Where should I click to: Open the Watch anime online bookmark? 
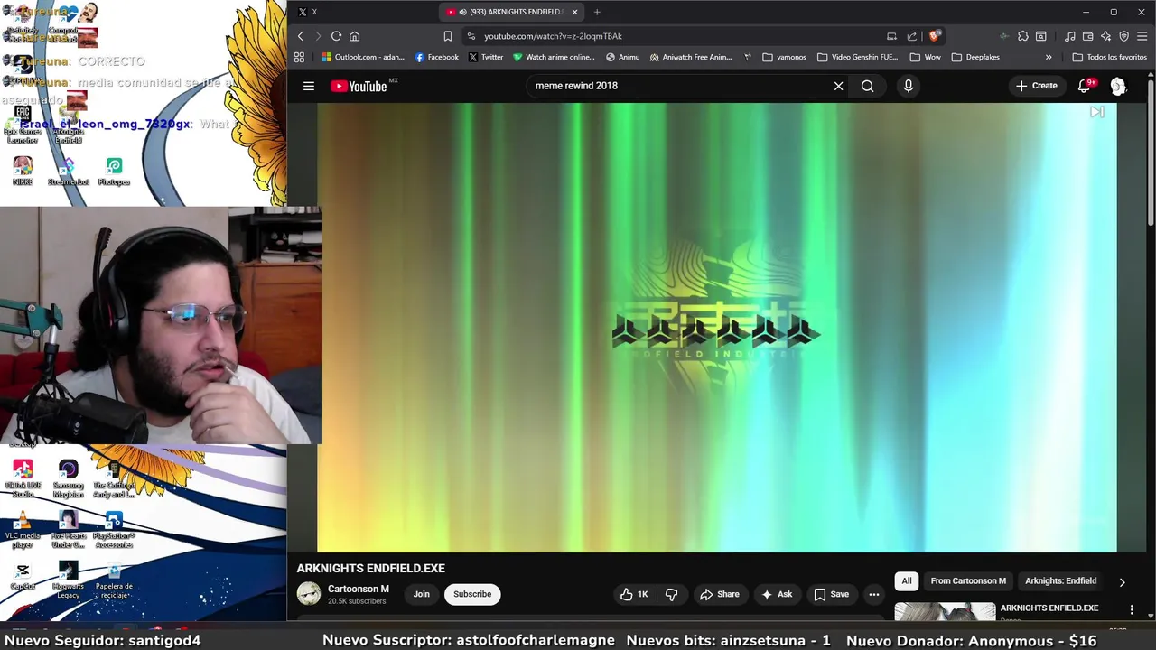click(x=554, y=57)
